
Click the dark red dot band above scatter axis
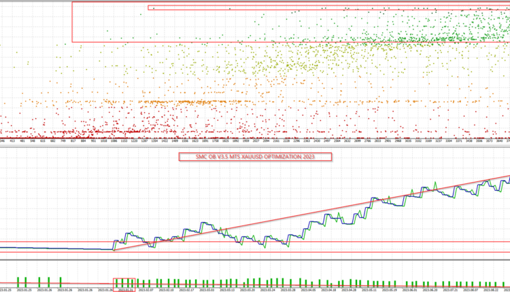[102, 132]
